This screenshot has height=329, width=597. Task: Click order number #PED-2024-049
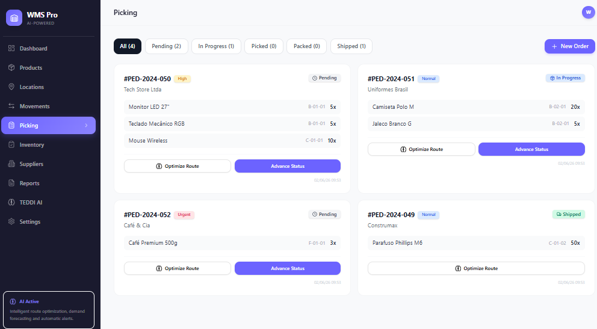[391, 215]
